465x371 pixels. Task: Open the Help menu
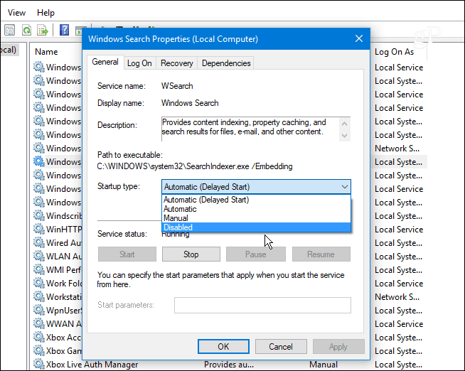pos(46,13)
